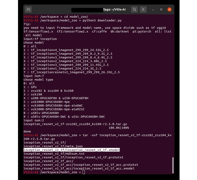The image size is (197, 180).
Task: Click 'vck5000-DPUCVDX8H-6pe-aieMISC' line
Action: pos(58,109)
